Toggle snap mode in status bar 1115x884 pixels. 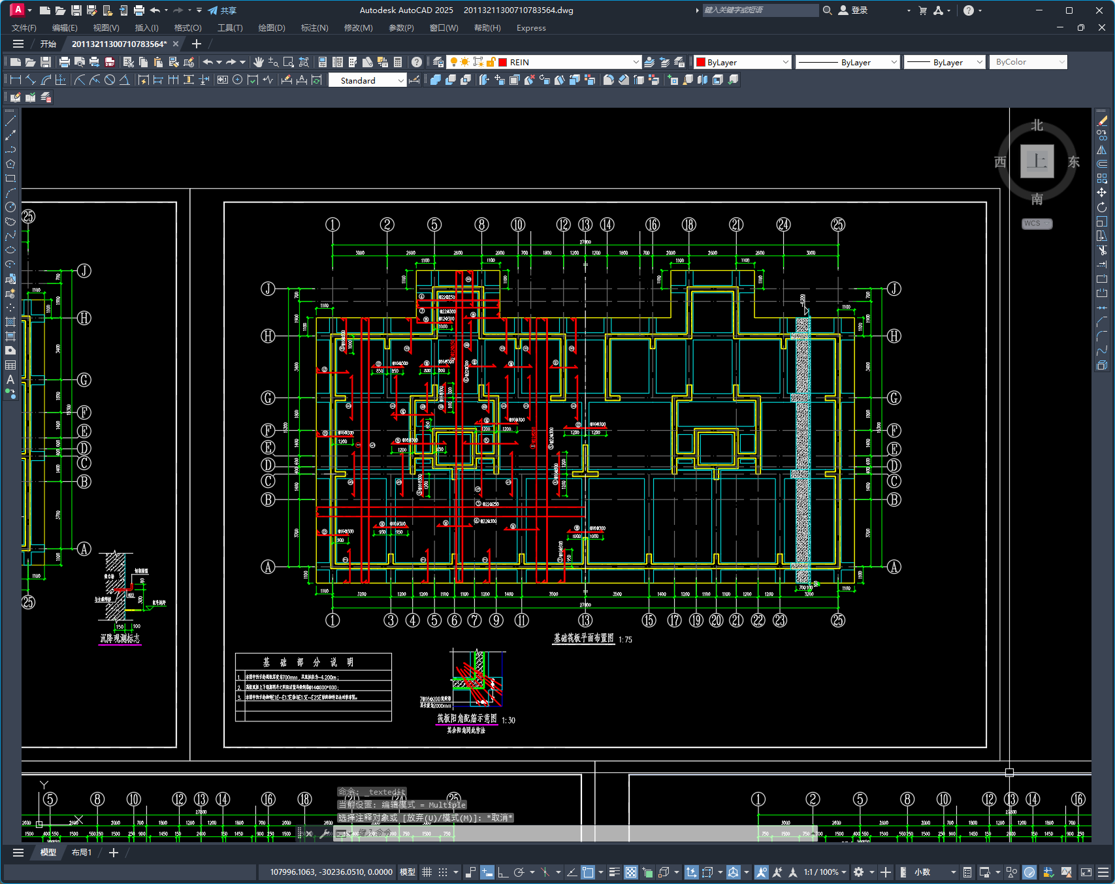click(443, 872)
